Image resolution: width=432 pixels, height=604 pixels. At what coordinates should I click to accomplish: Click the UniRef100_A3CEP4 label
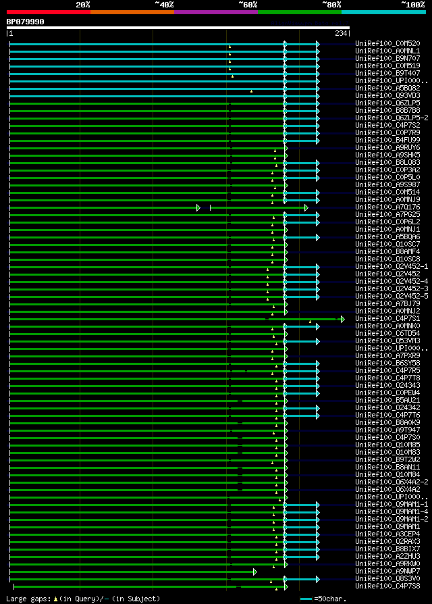point(387,534)
